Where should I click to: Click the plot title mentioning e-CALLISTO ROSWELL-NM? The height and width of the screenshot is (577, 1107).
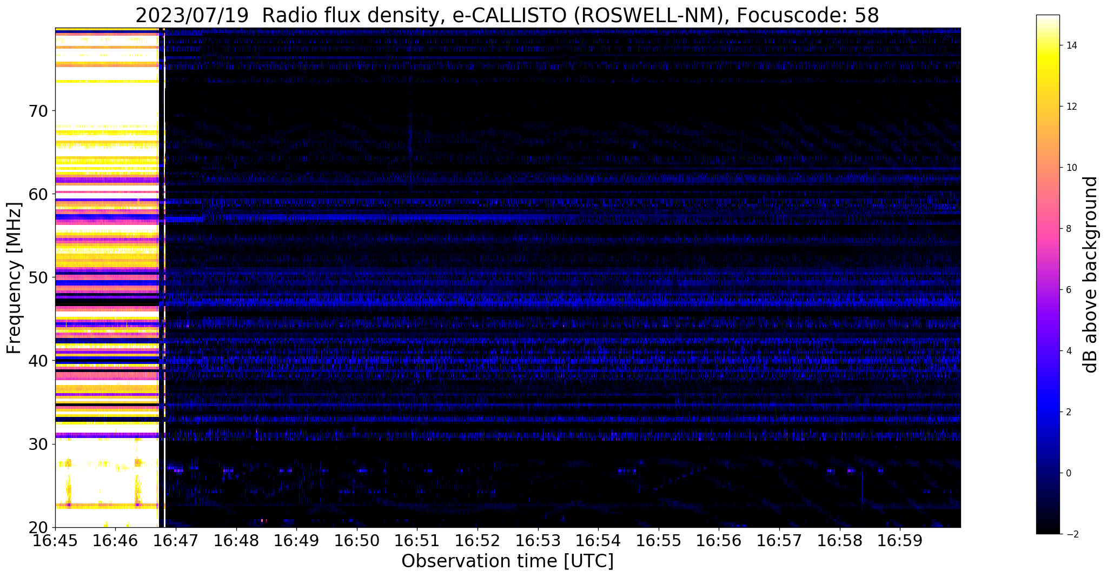point(507,15)
